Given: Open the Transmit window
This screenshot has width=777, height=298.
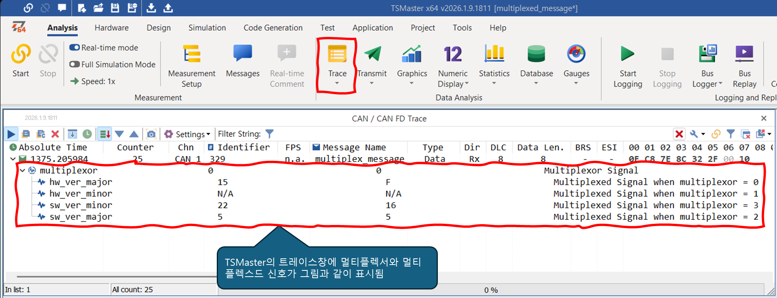Looking at the screenshot, I should click(372, 61).
